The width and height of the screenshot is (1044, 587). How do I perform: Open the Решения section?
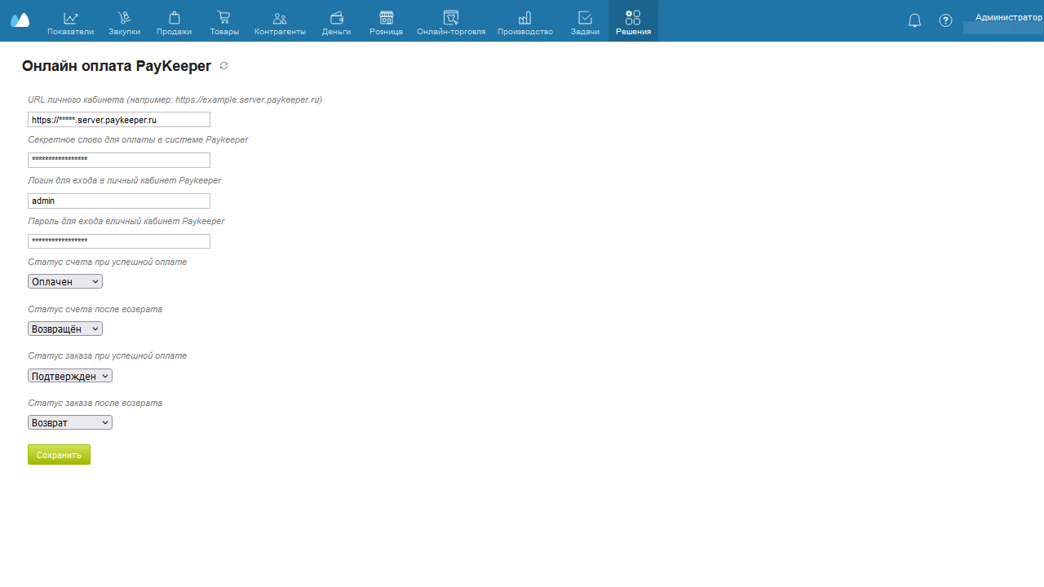point(633,22)
